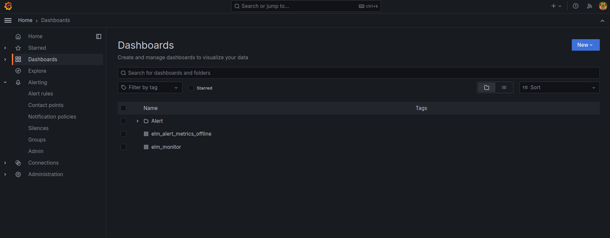Image resolution: width=610 pixels, height=238 pixels.
Task: Open the user profile avatar
Action: pyautogui.click(x=603, y=6)
